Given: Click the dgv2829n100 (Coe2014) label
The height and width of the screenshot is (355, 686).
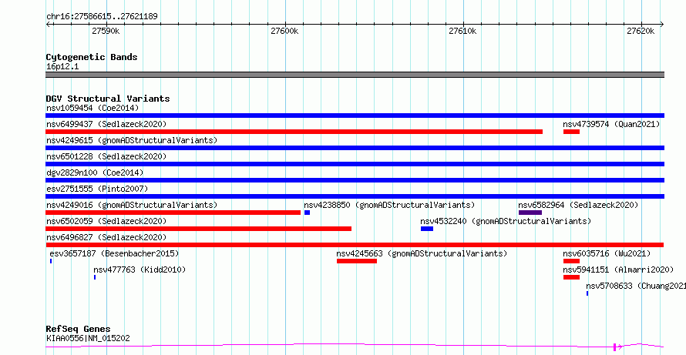Looking at the screenshot, I should (95, 173).
